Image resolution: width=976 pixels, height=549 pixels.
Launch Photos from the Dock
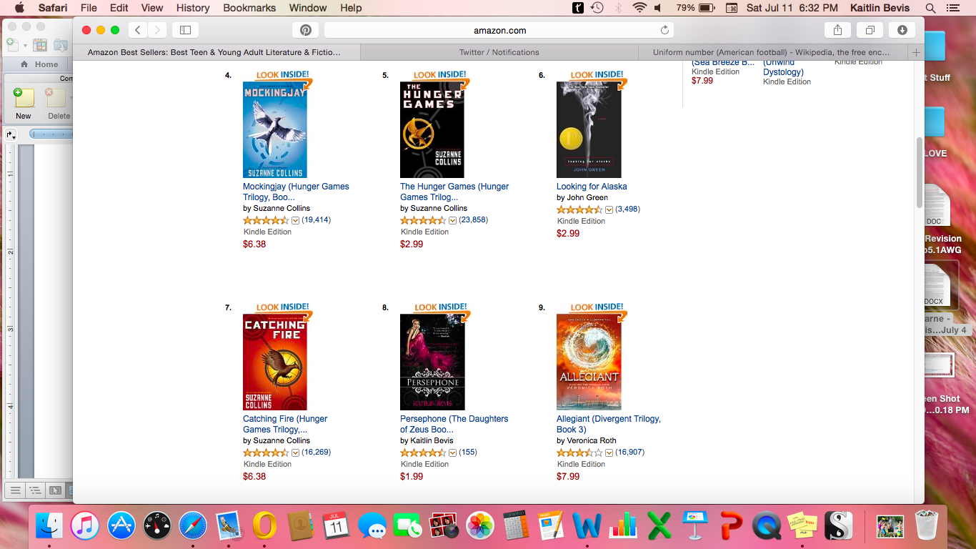coord(480,526)
